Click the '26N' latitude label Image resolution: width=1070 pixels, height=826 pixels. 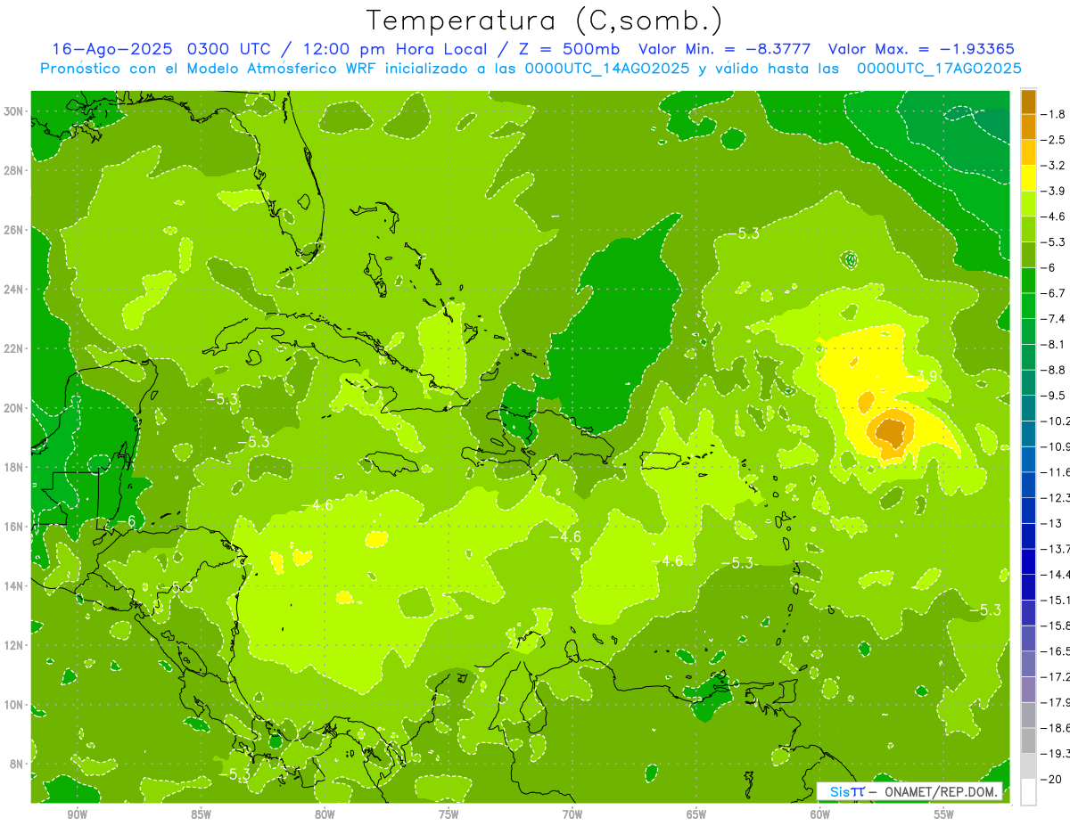point(13,230)
